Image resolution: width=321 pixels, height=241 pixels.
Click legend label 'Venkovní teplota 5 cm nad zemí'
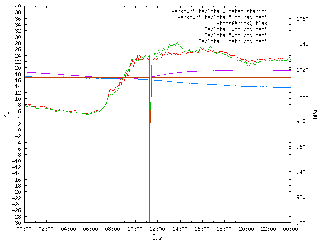pos(222,17)
